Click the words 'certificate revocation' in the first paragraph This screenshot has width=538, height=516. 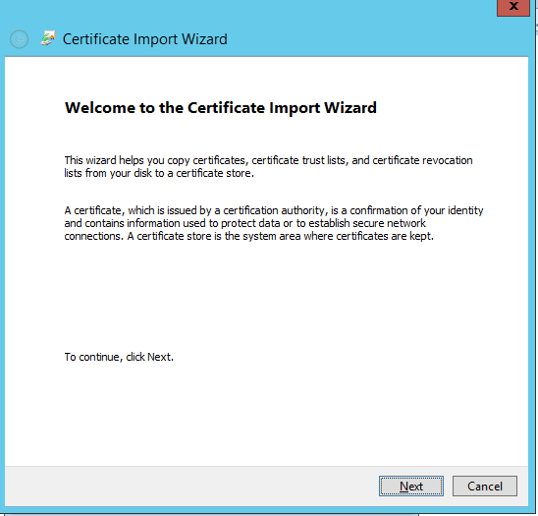pos(422,160)
